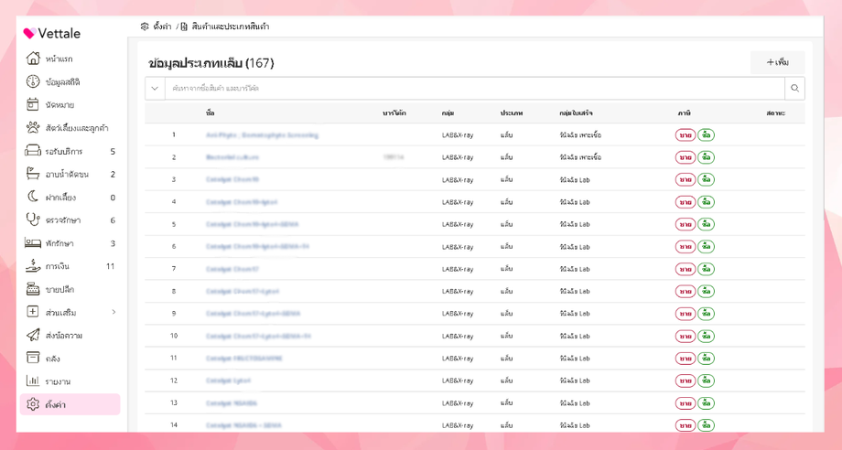
Task: Click the เพิ่ม add button
Action: pyautogui.click(x=777, y=62)
